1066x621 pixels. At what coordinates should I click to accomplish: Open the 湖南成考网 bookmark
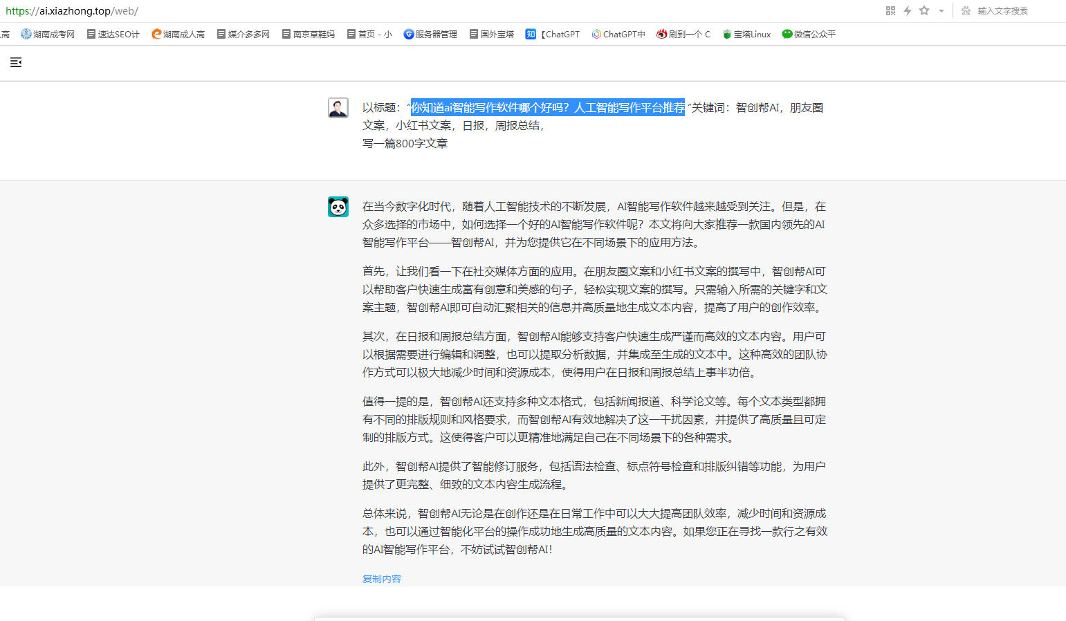click(x=48, y=34)
